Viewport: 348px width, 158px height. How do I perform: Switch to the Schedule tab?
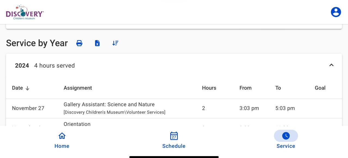[174, 146]
